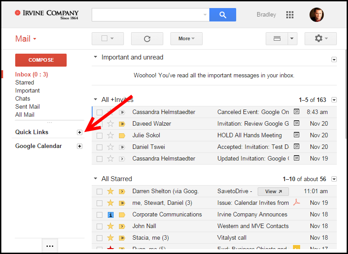This screenshot has height=254, width=348.
Task: Open All +Invites section options menu
Action: coord(334,100)
